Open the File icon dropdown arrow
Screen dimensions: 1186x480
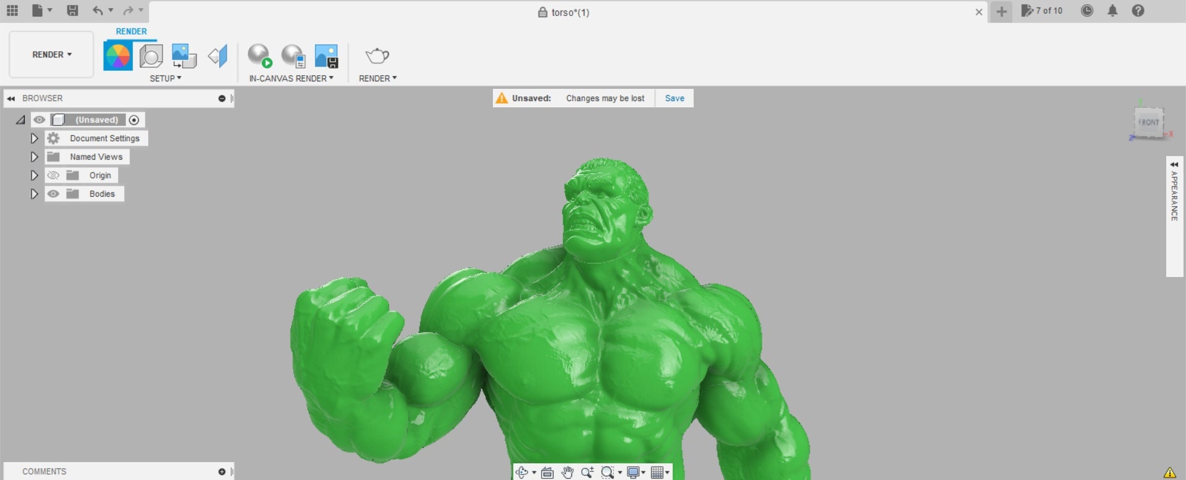click(x=50, y=10)
